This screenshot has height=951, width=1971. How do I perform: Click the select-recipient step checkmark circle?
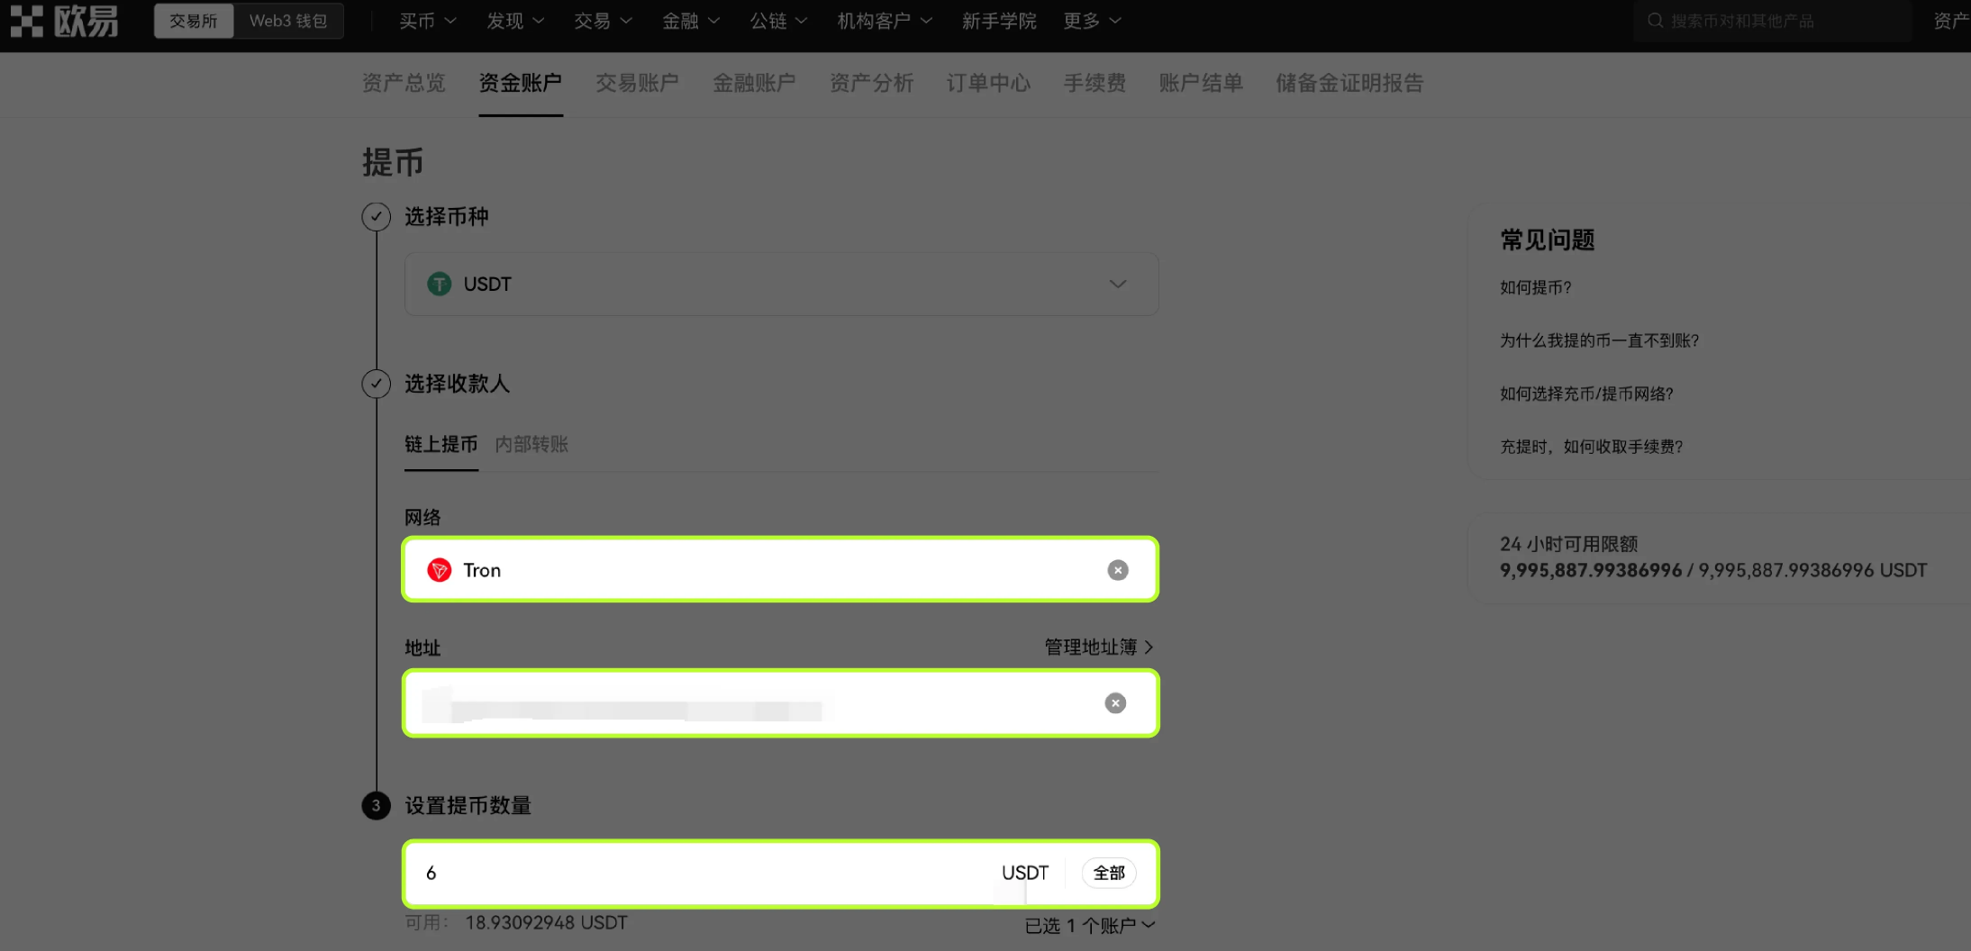(x=376, y=384)
